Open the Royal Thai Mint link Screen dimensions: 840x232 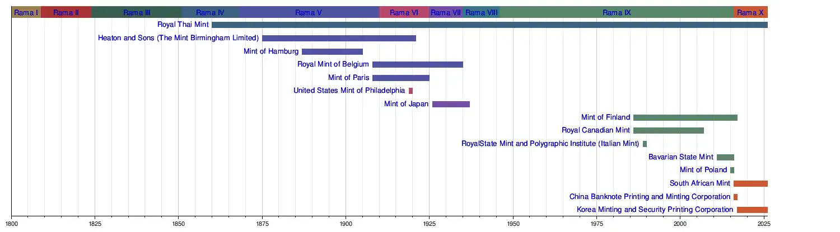point(183,25)
